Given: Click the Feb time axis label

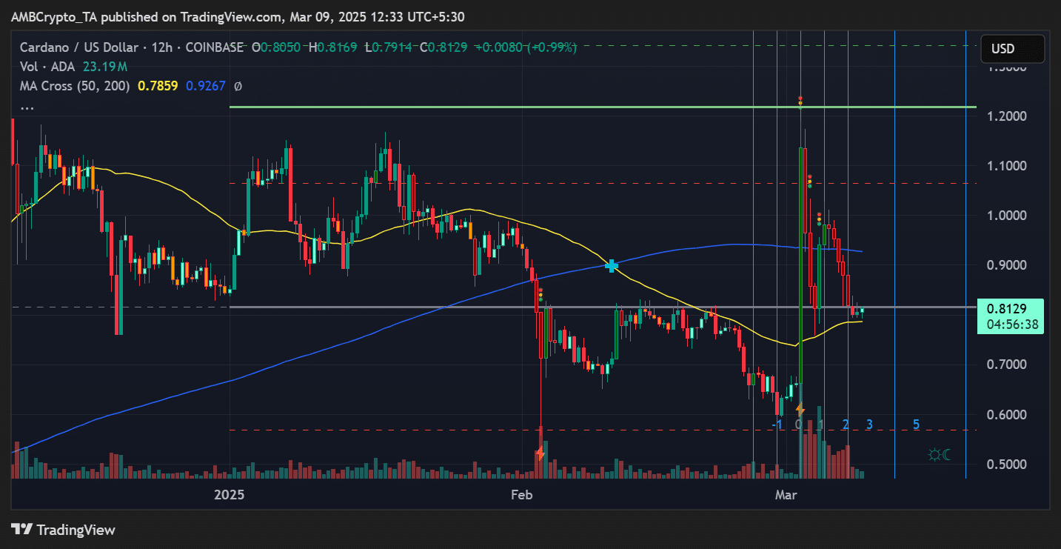Looking at the screenshot, I should (522, 493).
